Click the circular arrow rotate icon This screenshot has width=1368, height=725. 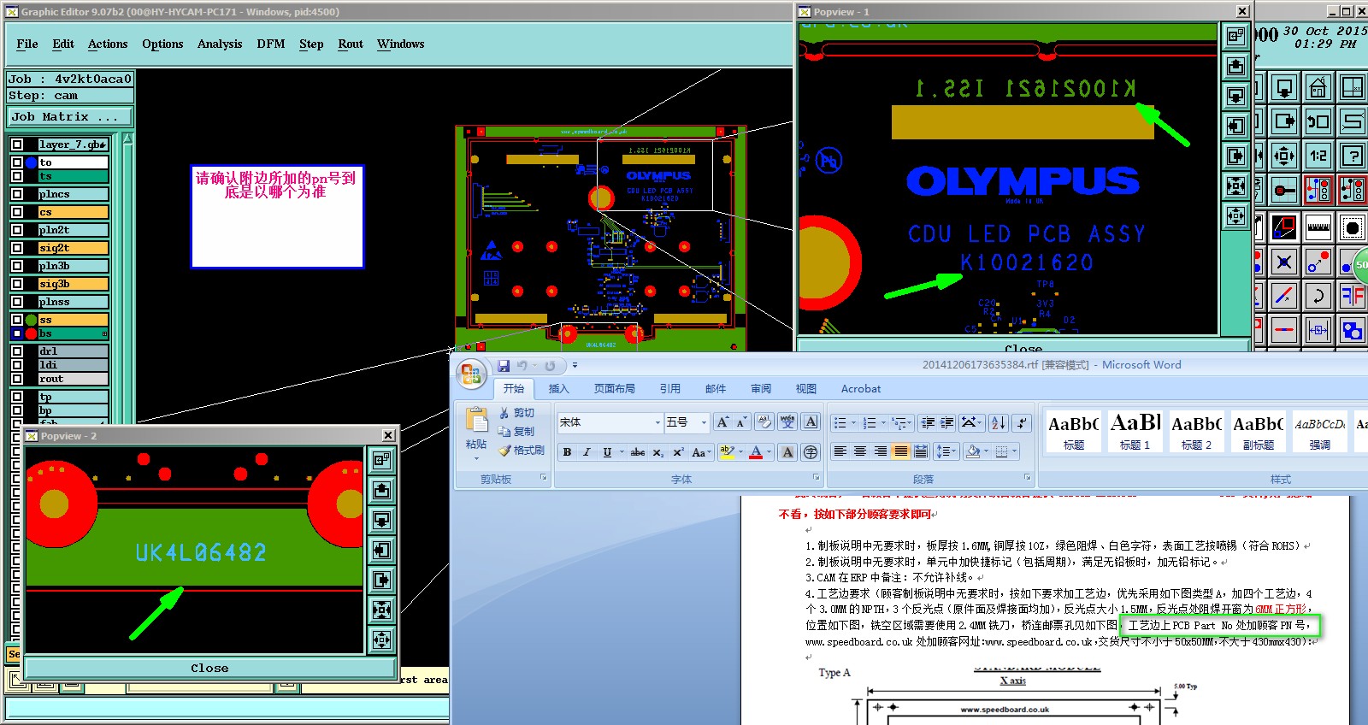click(1318, 296)
